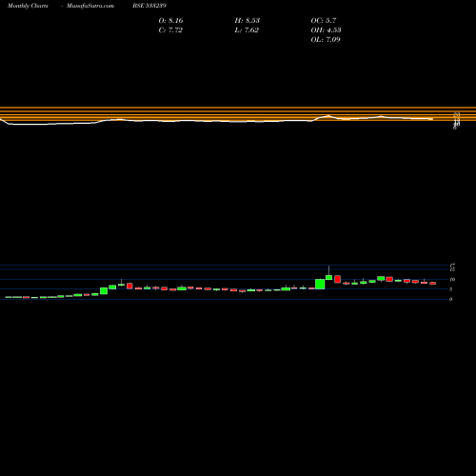This screenshot has height=476, width=476.
Task: Click the "BSE 533239" symbol text
Action: pyautogui.click(x=149, y=6)
